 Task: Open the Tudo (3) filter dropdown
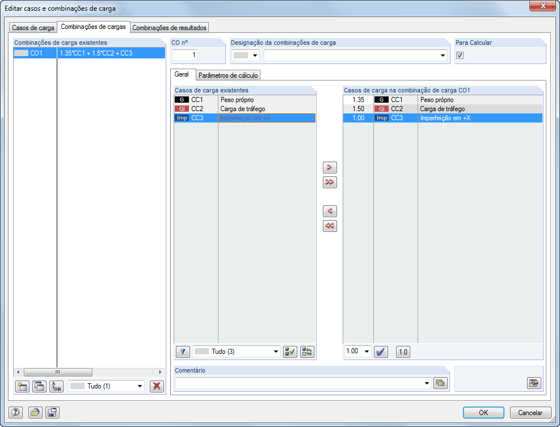click(237, 352)
